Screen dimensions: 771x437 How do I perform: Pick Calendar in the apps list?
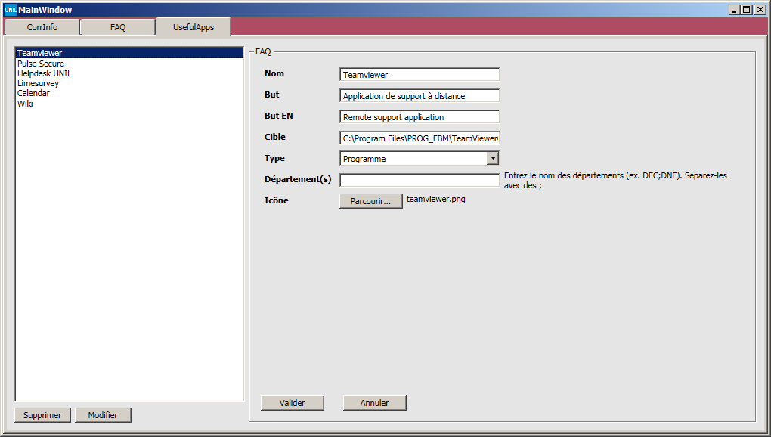[x=33, y=93]
